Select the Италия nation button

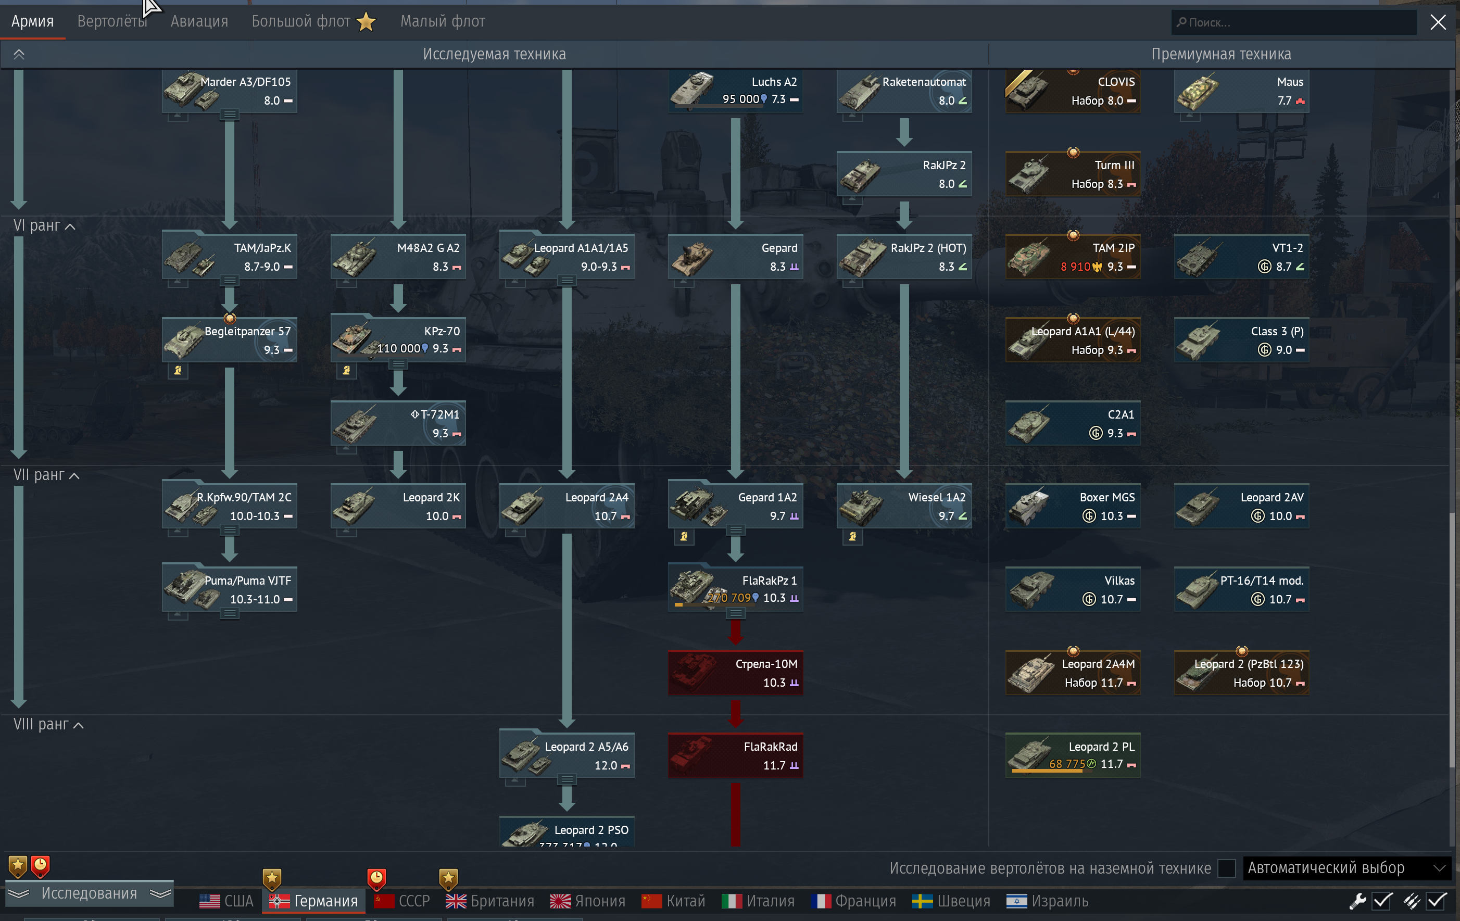758,901
